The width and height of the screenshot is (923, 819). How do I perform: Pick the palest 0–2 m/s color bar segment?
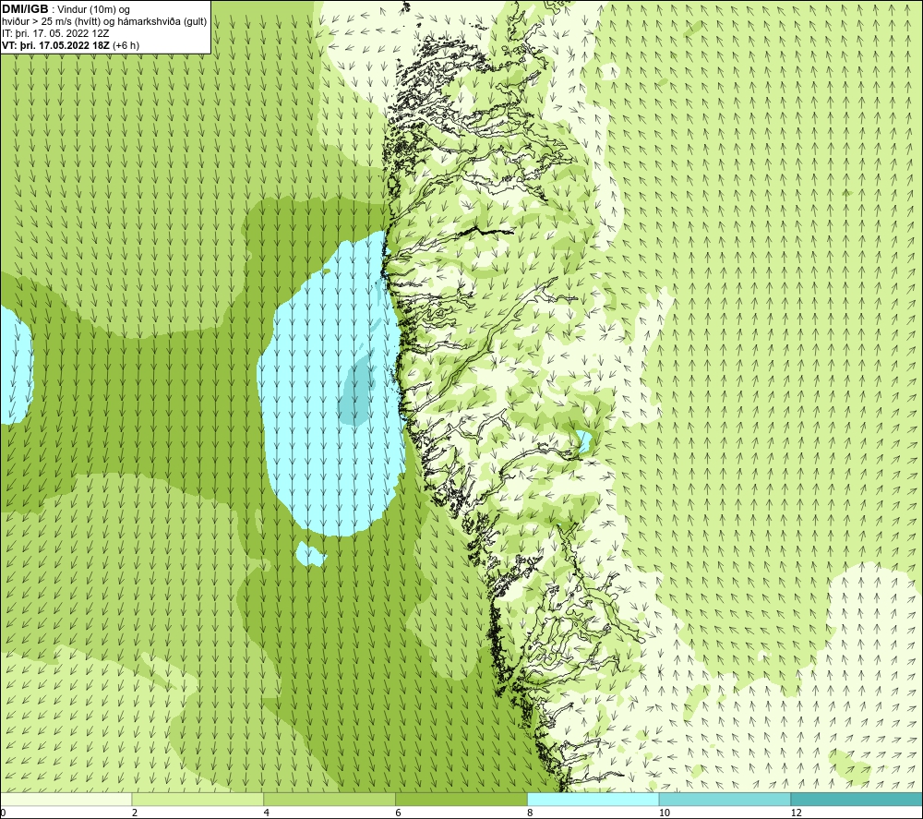(66, 799)
